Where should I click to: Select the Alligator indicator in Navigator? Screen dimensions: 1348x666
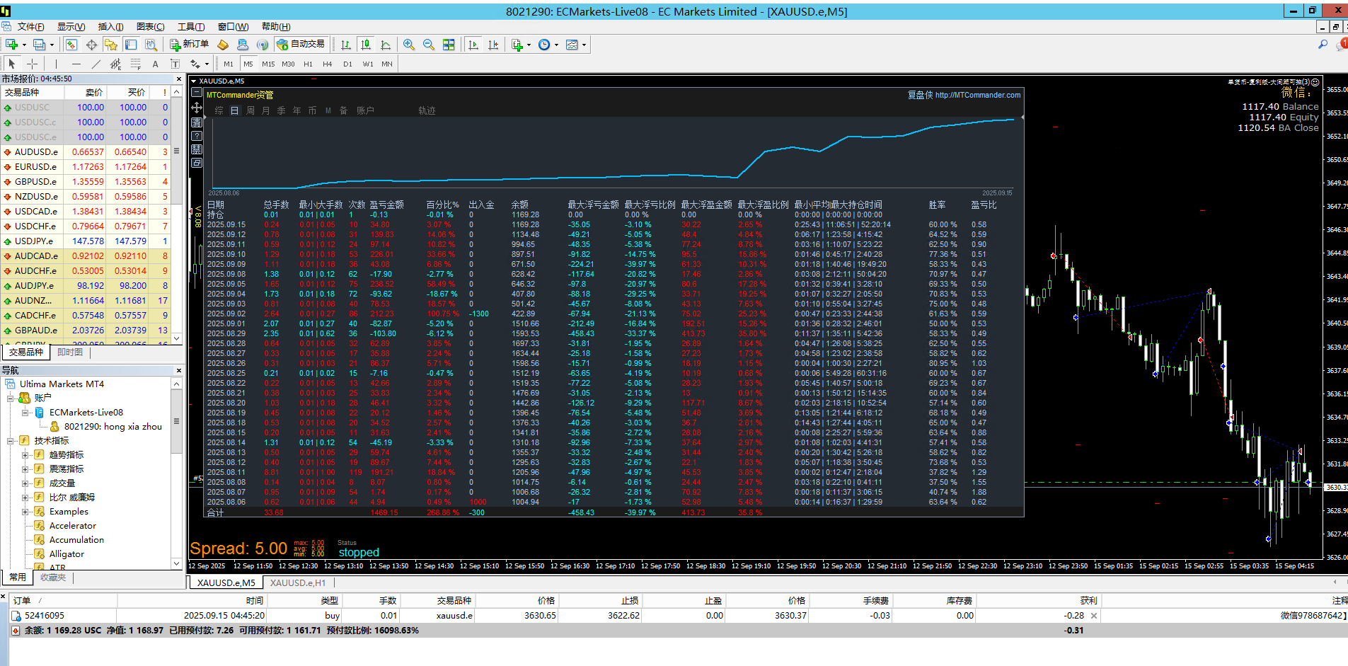(x=67, y=554)
